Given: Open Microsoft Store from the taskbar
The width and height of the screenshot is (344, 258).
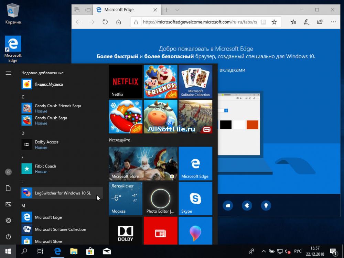Looking at the screenshot, I should (x=90, y=251).
